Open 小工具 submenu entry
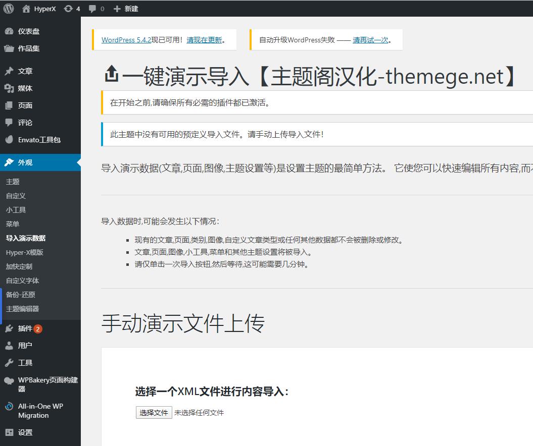This screenshot has height=446, width=533. 16,210
